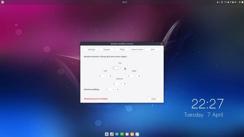Screen dimensions: 244x137
Task: Click the panel clock showing 22:27
Action: click(x=125, y=2)
